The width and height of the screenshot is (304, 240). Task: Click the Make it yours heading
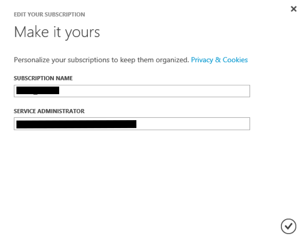57,32
